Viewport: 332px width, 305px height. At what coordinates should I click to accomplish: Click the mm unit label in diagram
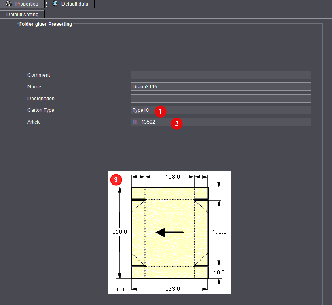[121, 289]
